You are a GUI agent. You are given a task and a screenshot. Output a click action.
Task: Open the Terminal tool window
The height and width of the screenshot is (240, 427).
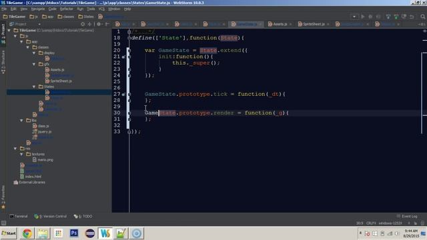click(x=19, y=216)
